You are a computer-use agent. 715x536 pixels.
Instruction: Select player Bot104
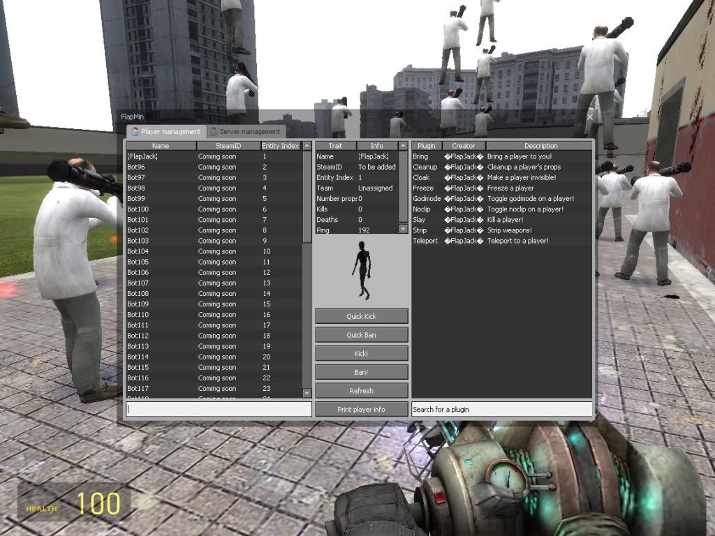(214, 251)
